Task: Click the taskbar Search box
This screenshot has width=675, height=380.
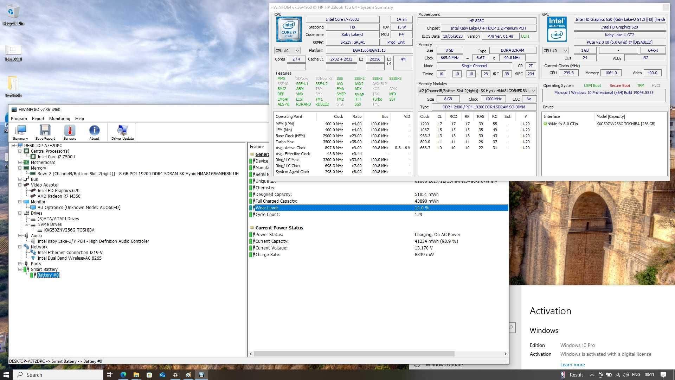Action: 58,375
